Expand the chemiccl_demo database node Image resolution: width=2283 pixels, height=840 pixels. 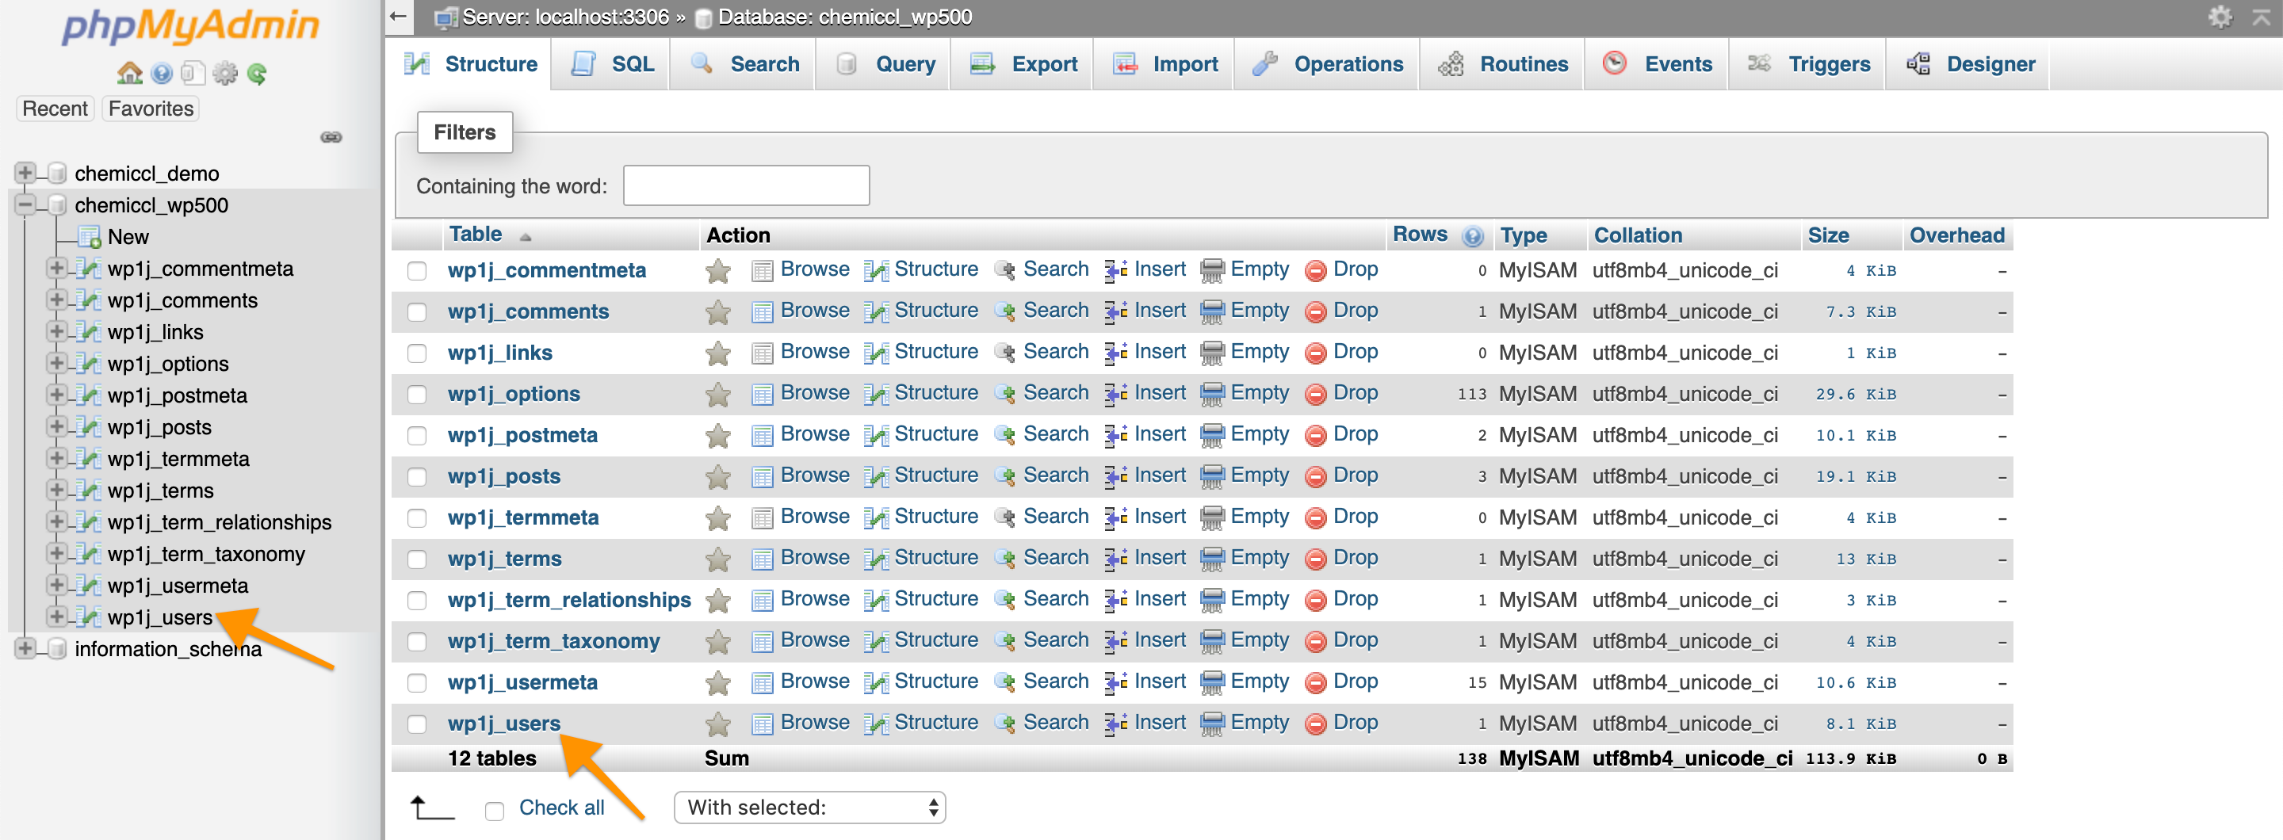[x=25, y=173]
